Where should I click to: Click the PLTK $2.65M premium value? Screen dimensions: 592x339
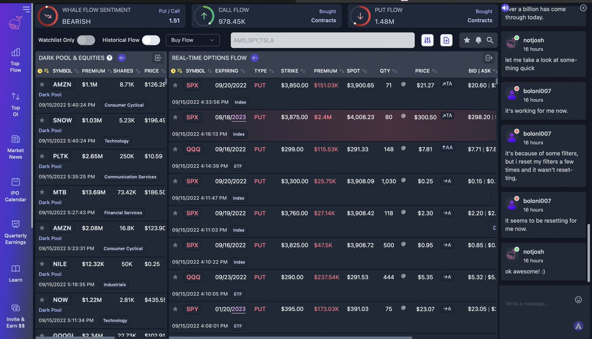92,156
